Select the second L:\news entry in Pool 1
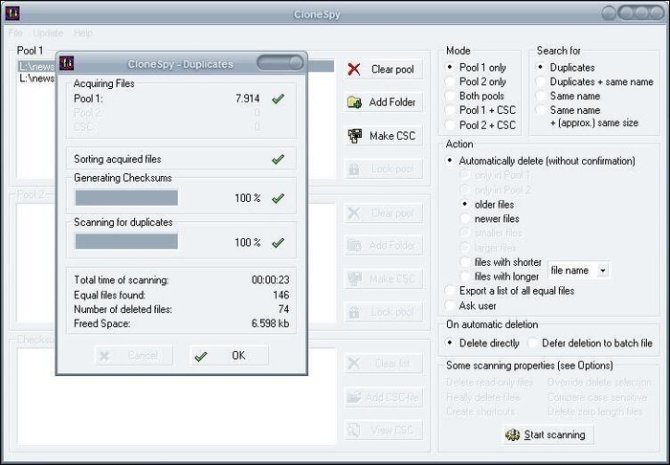This screenshot has height=465, width=670. click(x=37, y=78)
